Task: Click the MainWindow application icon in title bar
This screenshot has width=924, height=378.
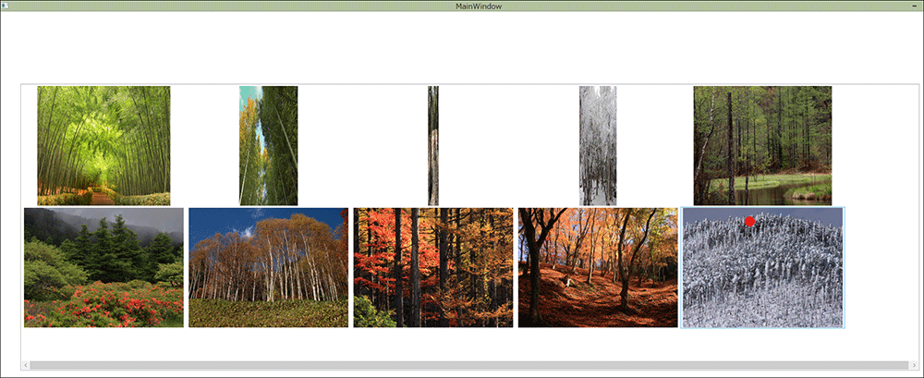Action: [6, 6]
